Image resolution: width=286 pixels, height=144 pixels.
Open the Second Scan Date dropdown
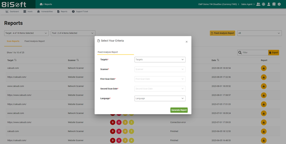coord(160,89)
